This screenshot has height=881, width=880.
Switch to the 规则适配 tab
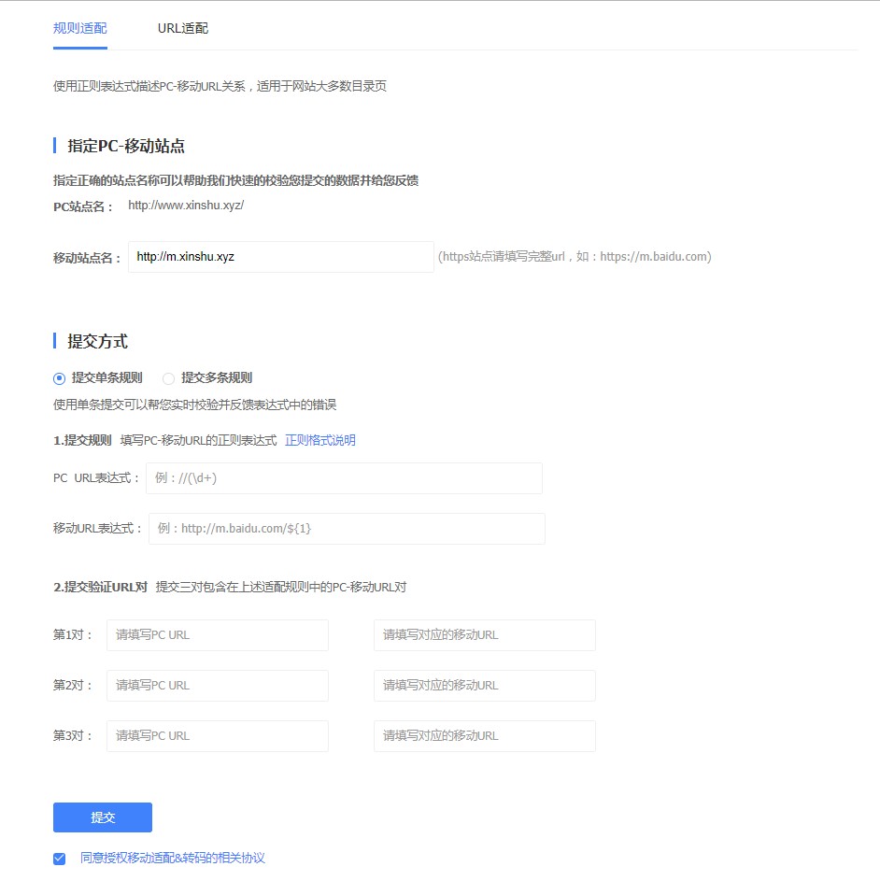tap(79, 28)
